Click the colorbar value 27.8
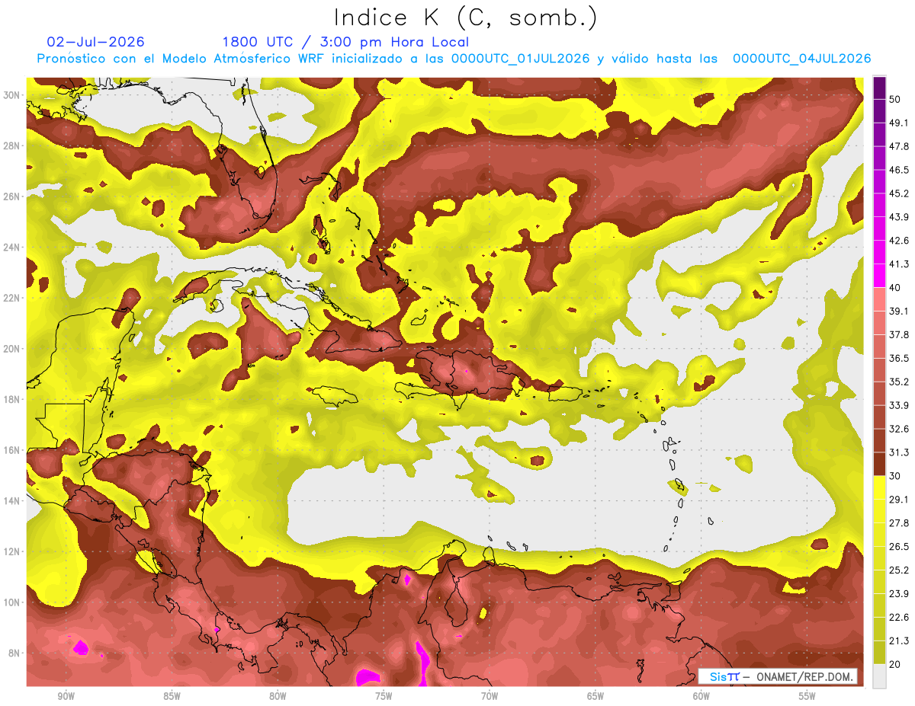915x706 pixels. (x=898, y=523)
